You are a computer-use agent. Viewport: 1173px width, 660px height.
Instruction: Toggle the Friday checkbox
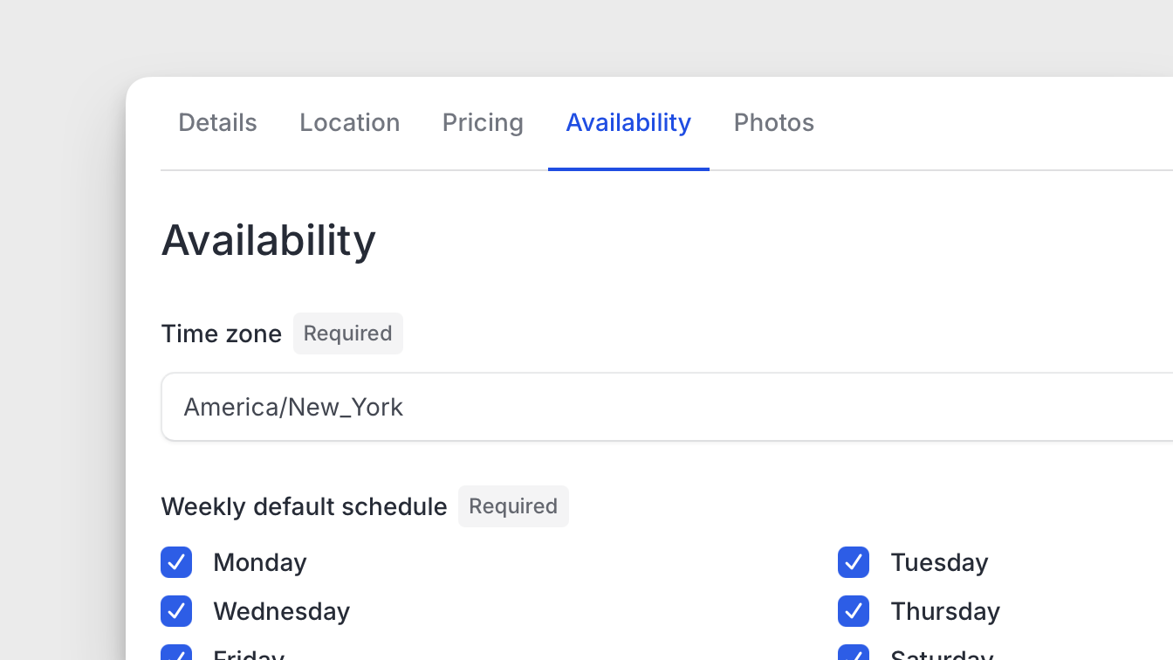pyautogui.click(x=176, y=655)
